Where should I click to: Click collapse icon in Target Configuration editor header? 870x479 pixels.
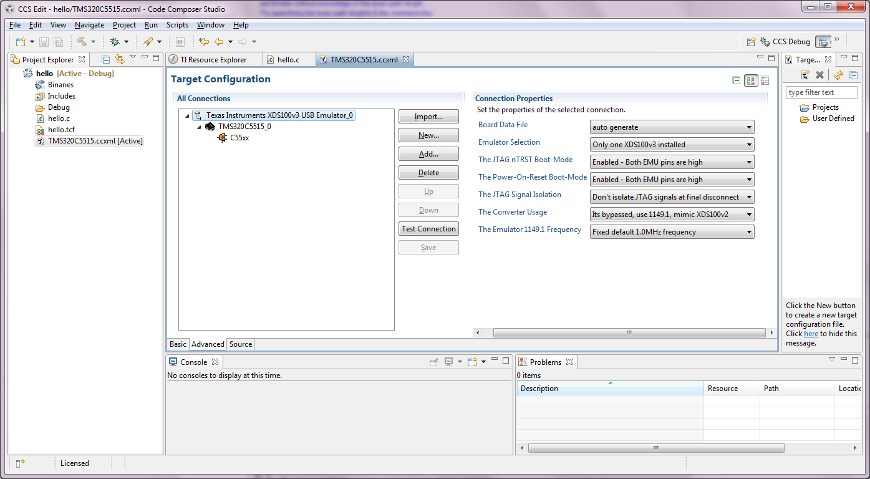point(737,80)
